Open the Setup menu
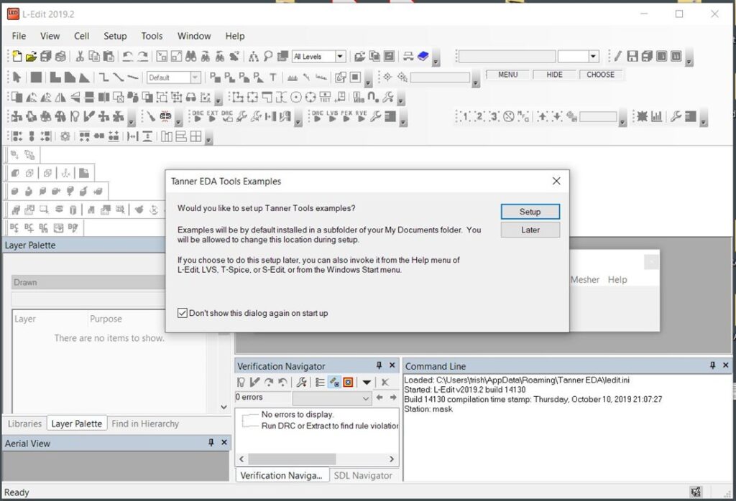The height and width of the screenshot is (501, 736). coord(115,36)
